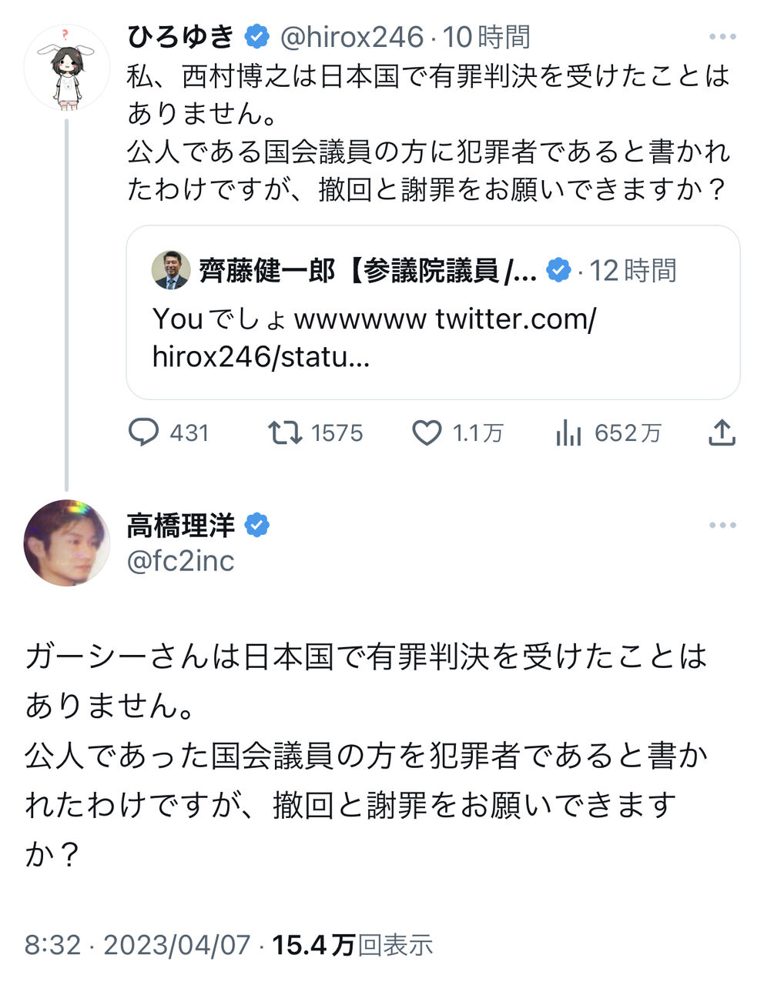Screen dimensions: 764x985
Task: Open more options on the ひろゆき tweet
Action: [722, 37]
